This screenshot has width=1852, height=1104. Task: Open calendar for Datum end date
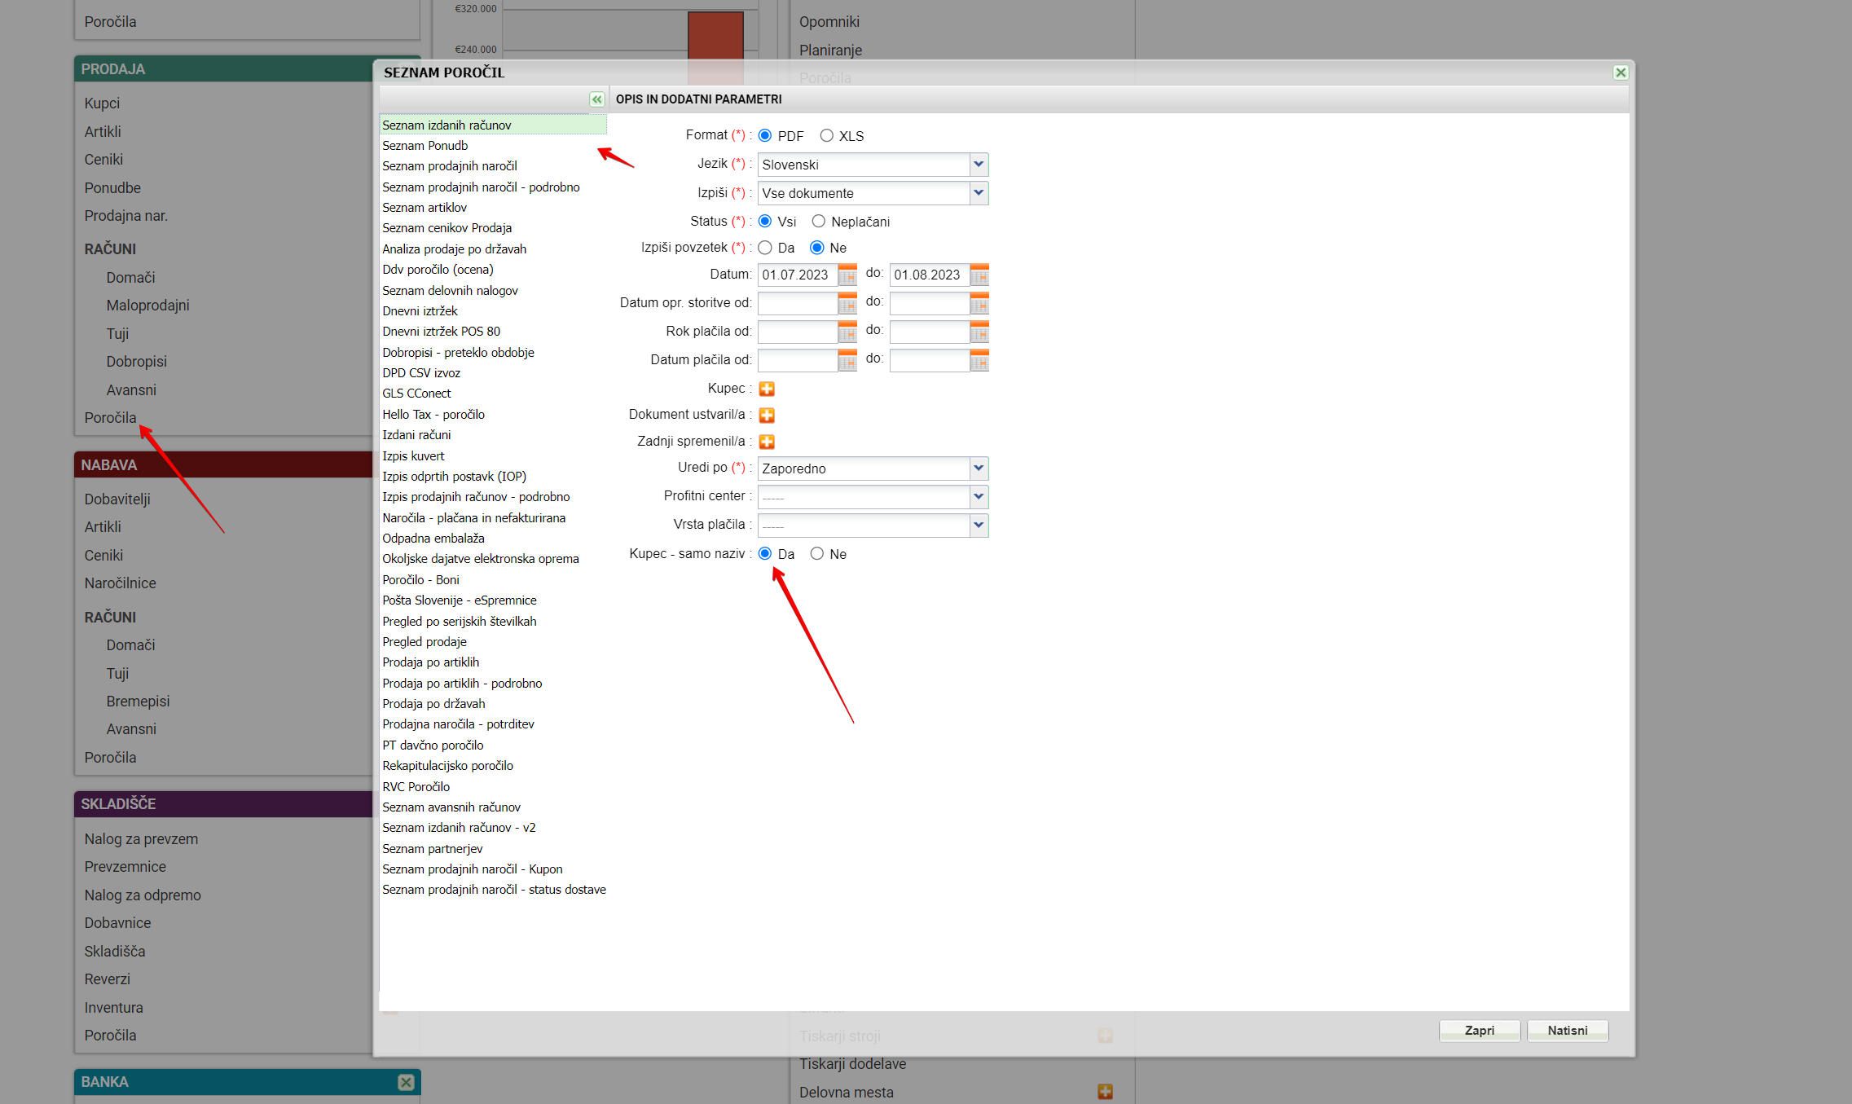coord(979,275)
